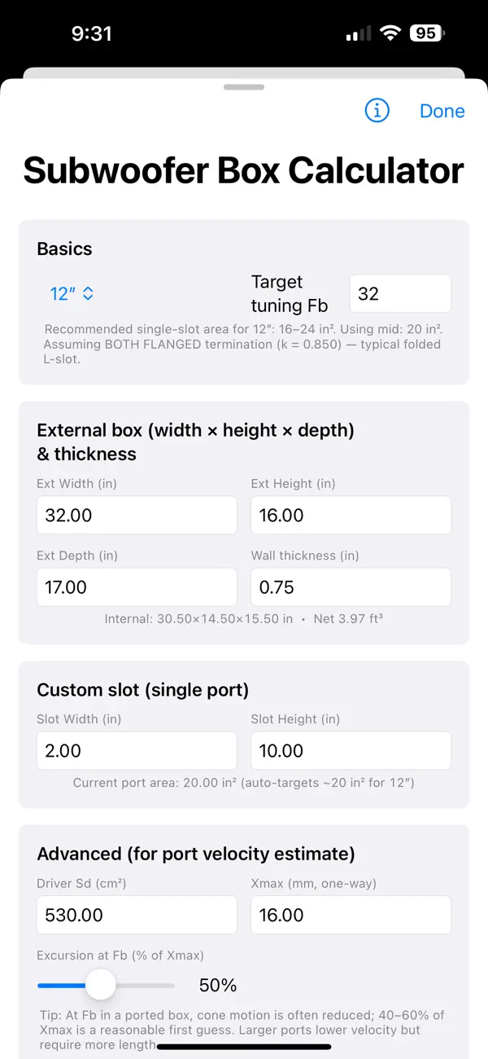Tap Done to dismiss the calculator
The width and height of the screenshot is (488, 1059).
(442, 111)
